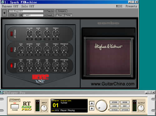This screenshot has width=156, height=116.
Task: Open the Presets menu
Action: 131,6
